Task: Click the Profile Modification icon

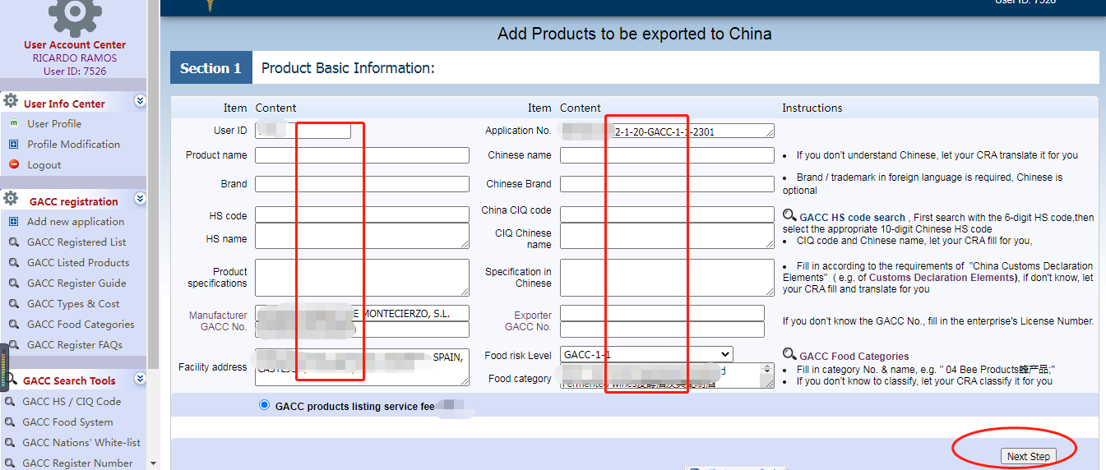Action: point(13,144)
